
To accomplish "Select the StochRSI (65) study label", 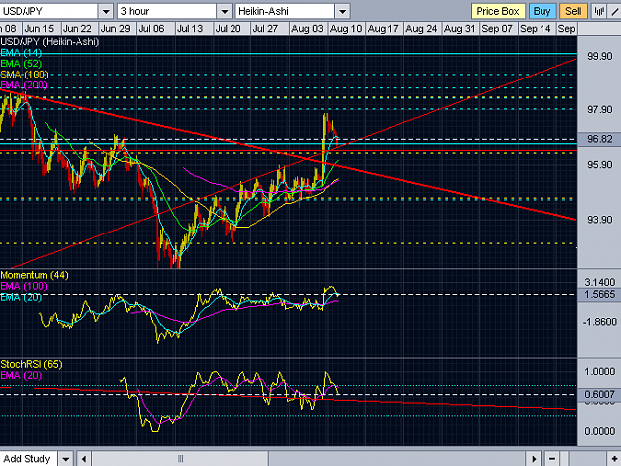I will 31,364.
